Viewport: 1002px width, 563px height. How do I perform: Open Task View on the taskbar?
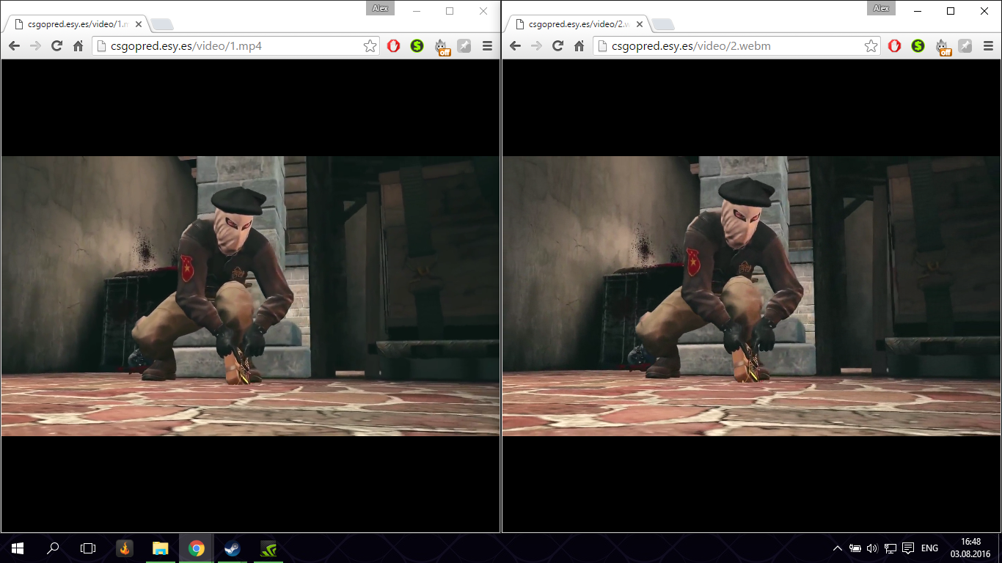88,548
